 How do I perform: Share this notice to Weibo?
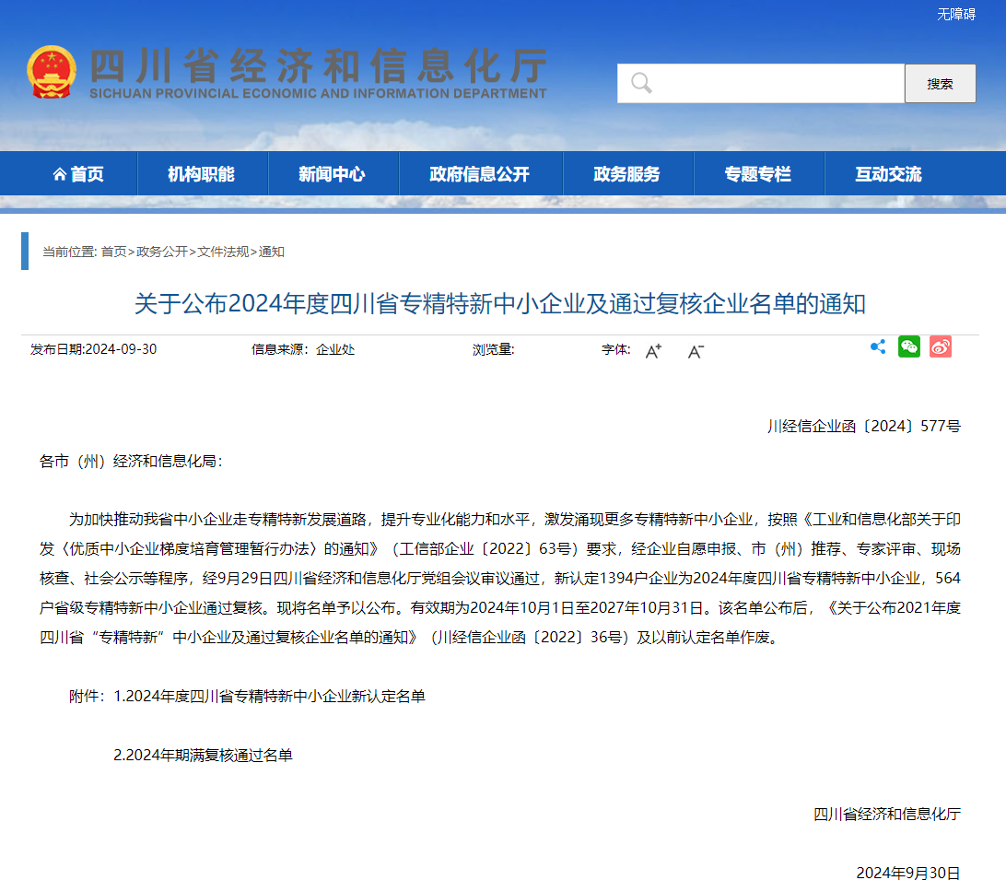(940, 346)
